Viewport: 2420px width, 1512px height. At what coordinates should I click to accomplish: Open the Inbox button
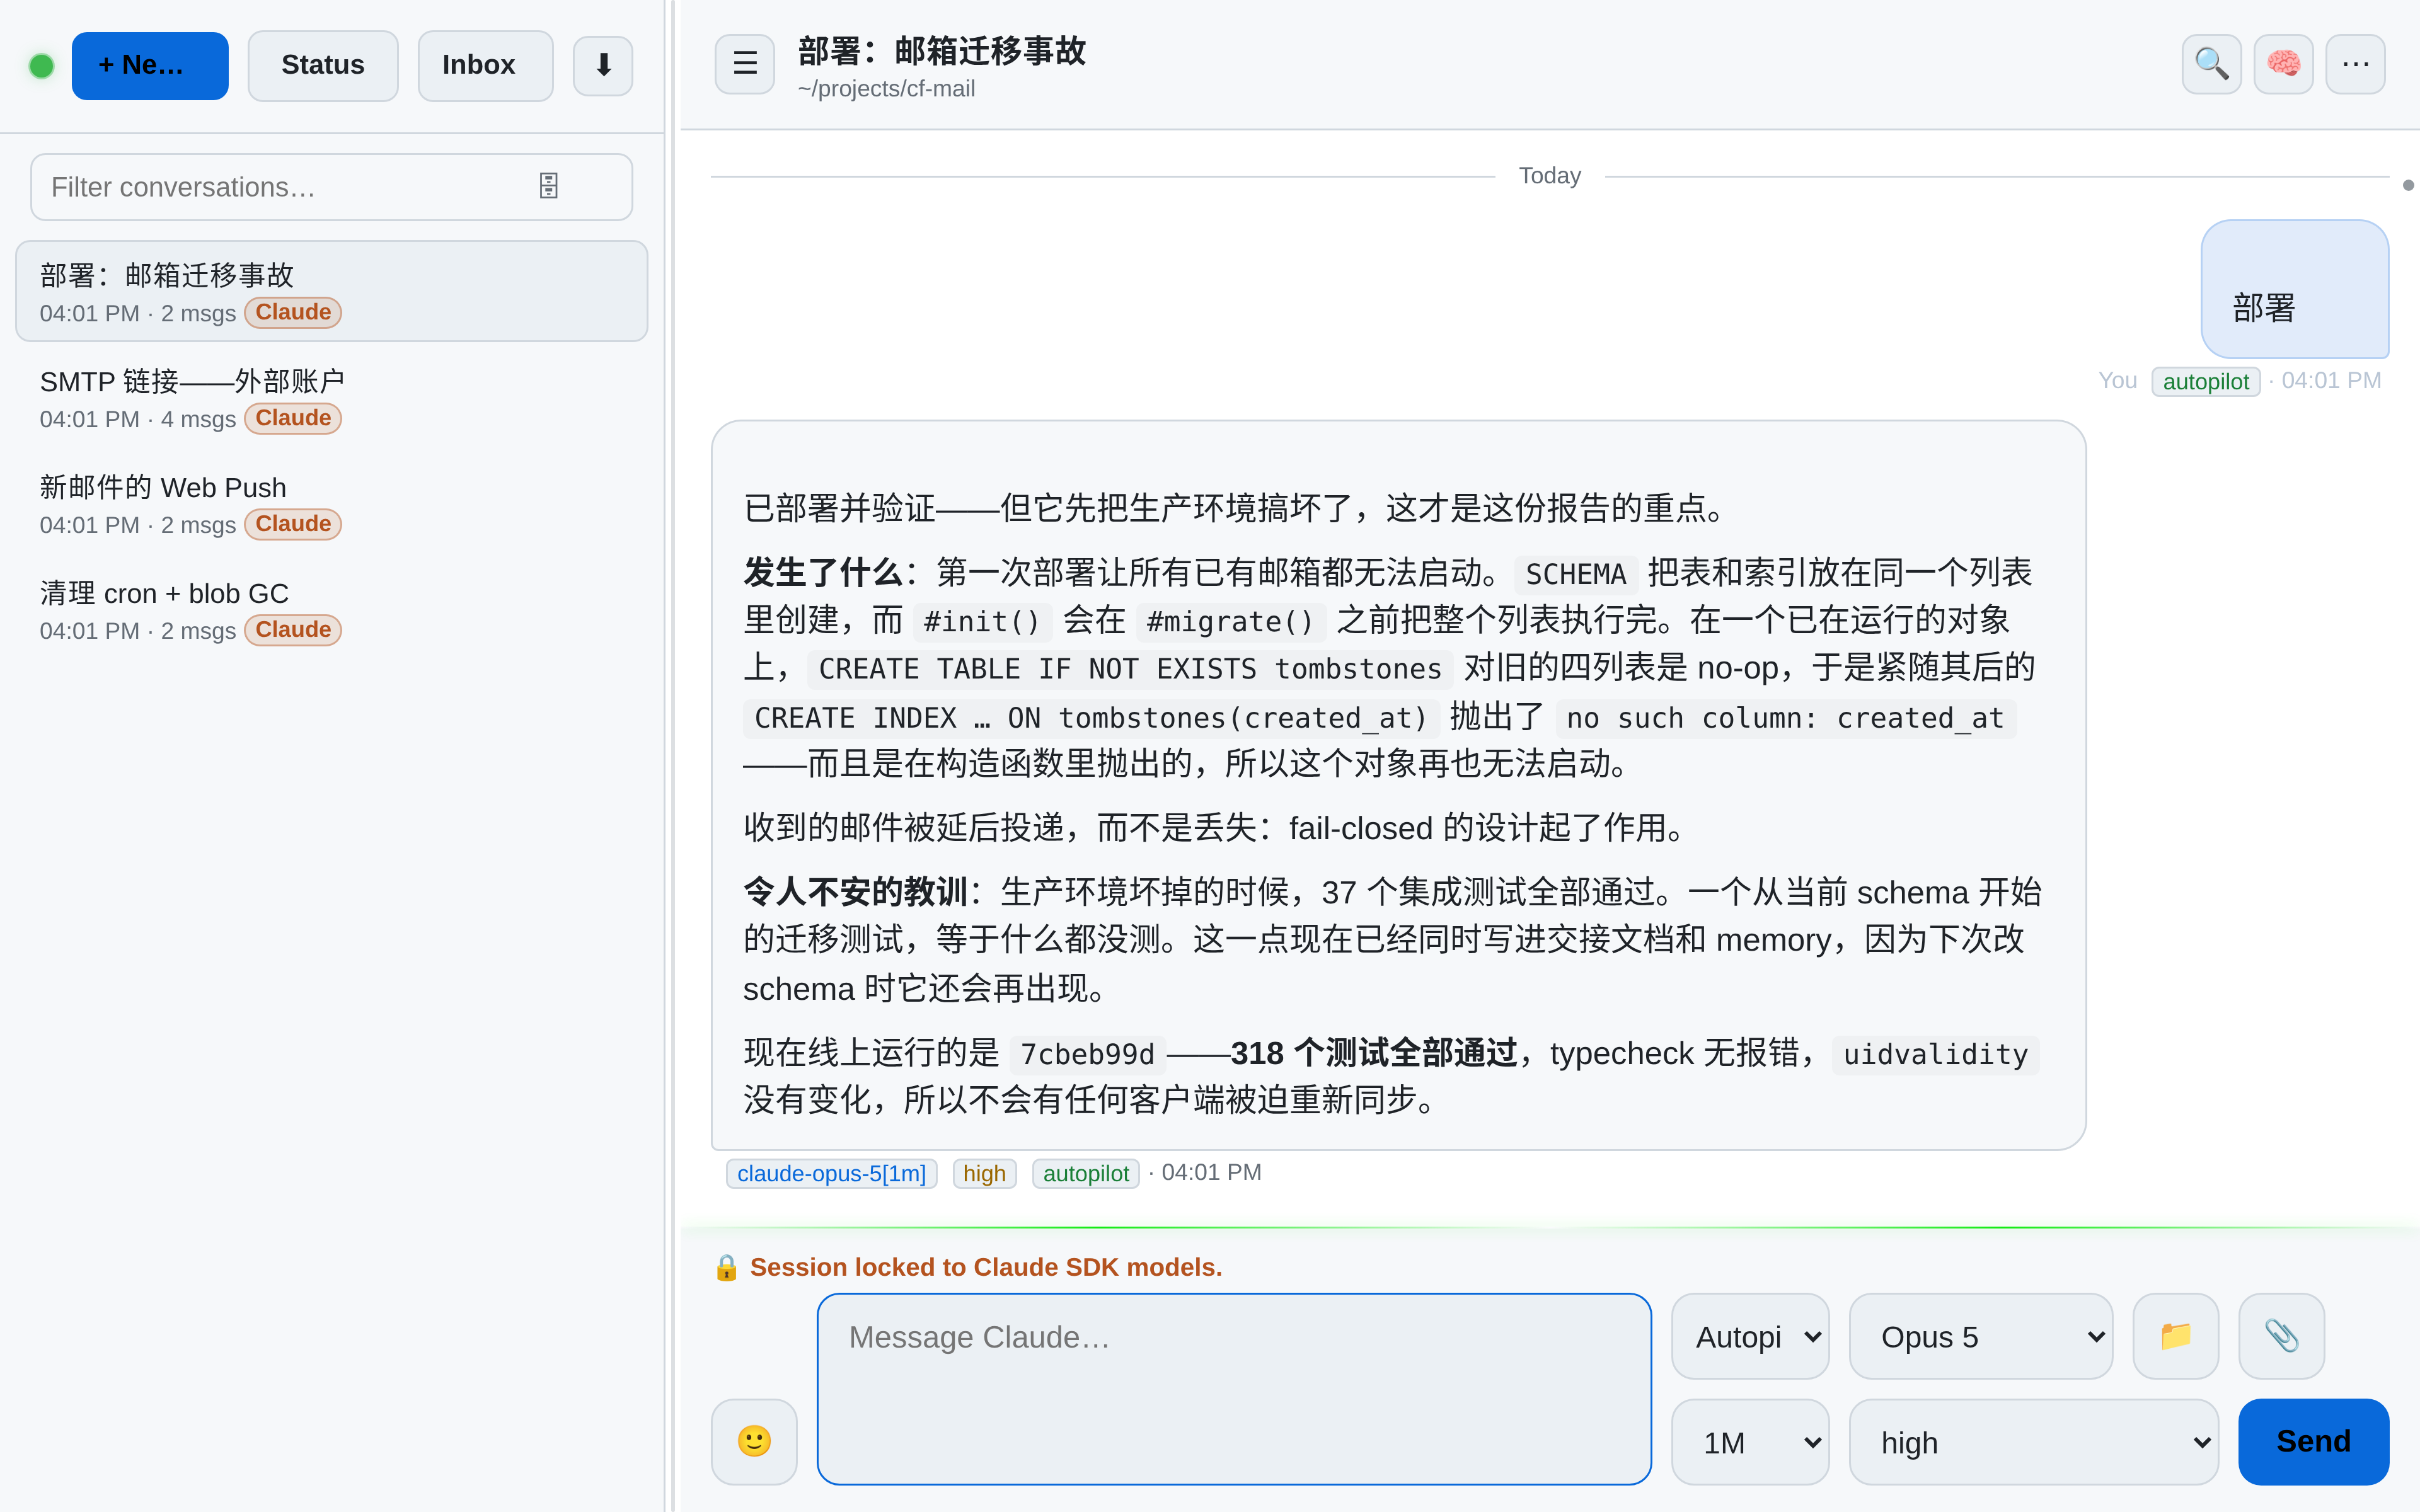pyautogui.click(x=485, y=66)
